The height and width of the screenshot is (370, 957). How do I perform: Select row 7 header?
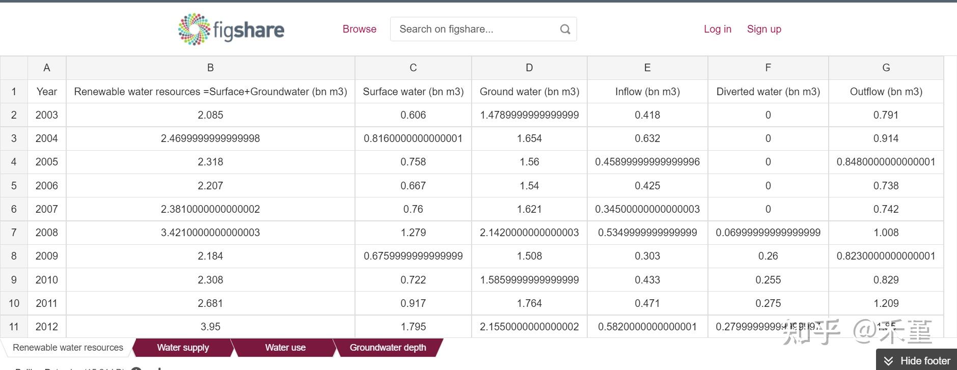(14, 233)
